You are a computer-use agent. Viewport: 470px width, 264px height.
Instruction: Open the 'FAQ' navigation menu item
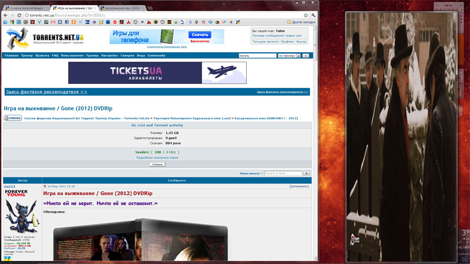pos(55,55)
